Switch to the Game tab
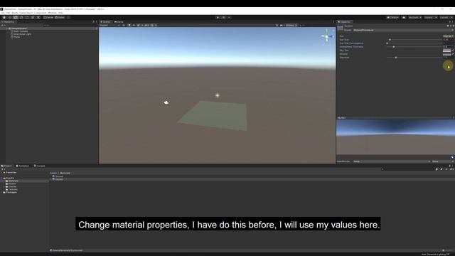Image resolution: width=455 pixels, height=256 pixels. click(x=119, y=22)
